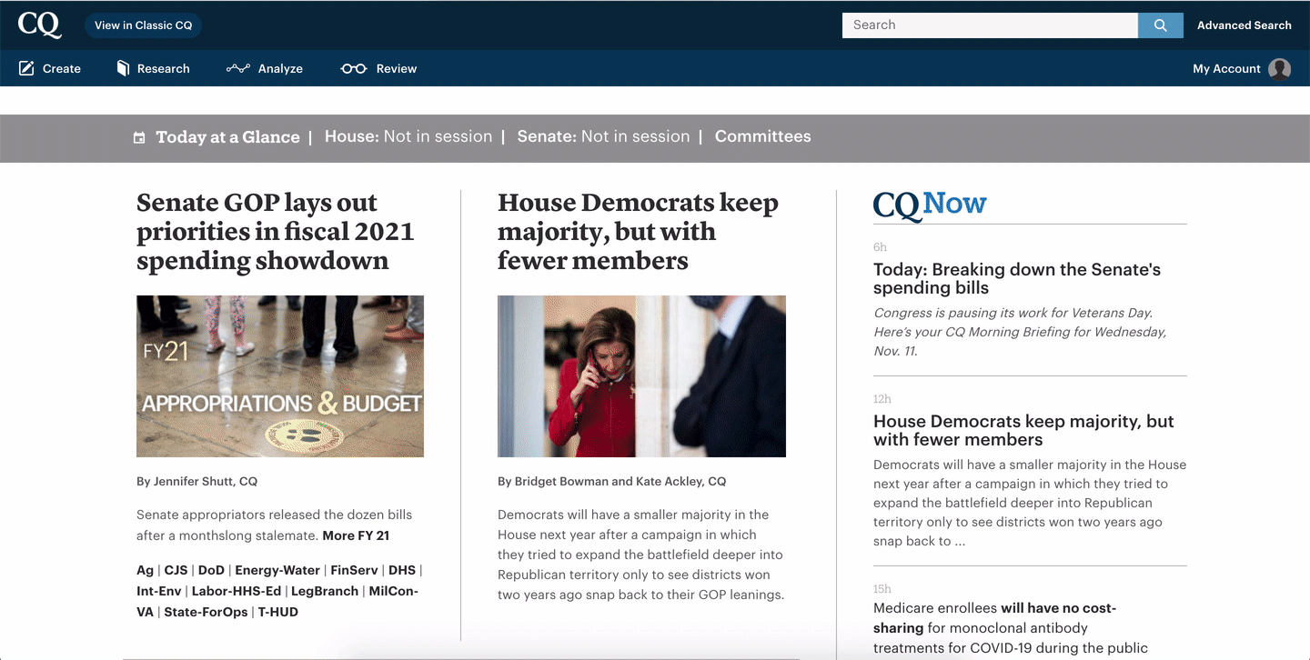The image size is (1310, 660).
Task: Open CQ Now House Democrats keep majority item
Action: point(1023,430)
